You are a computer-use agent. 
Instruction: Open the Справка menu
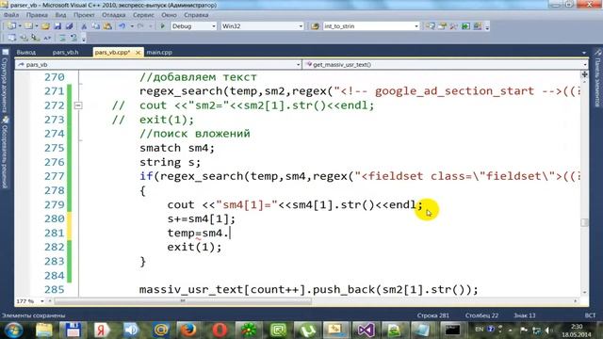tap(196, 15)
